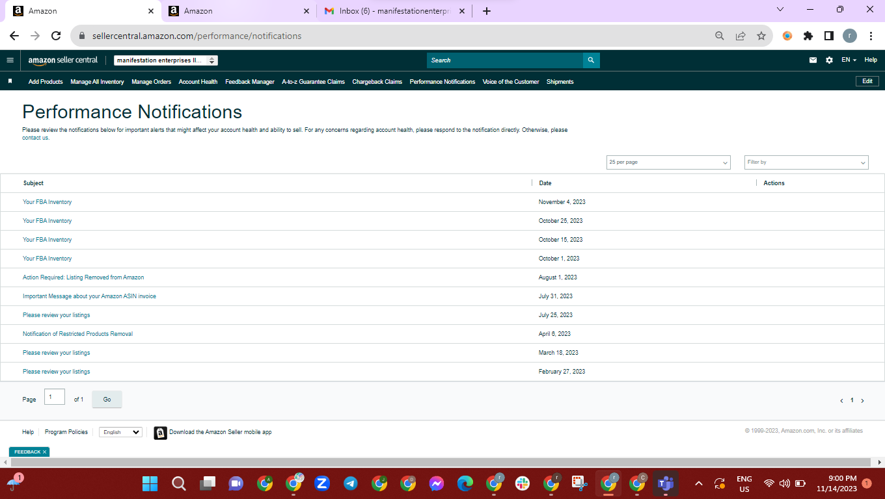Open Microsoft Edge from the taskbar
885x499 pixels.
[465, 483]
